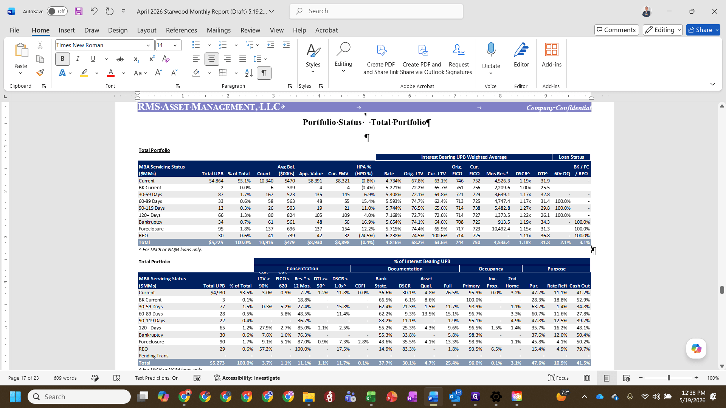Screen dimensions: 726x408
Task: Click Create PDF and Share link
Action: pyautogui.click(x=381, y=59)
